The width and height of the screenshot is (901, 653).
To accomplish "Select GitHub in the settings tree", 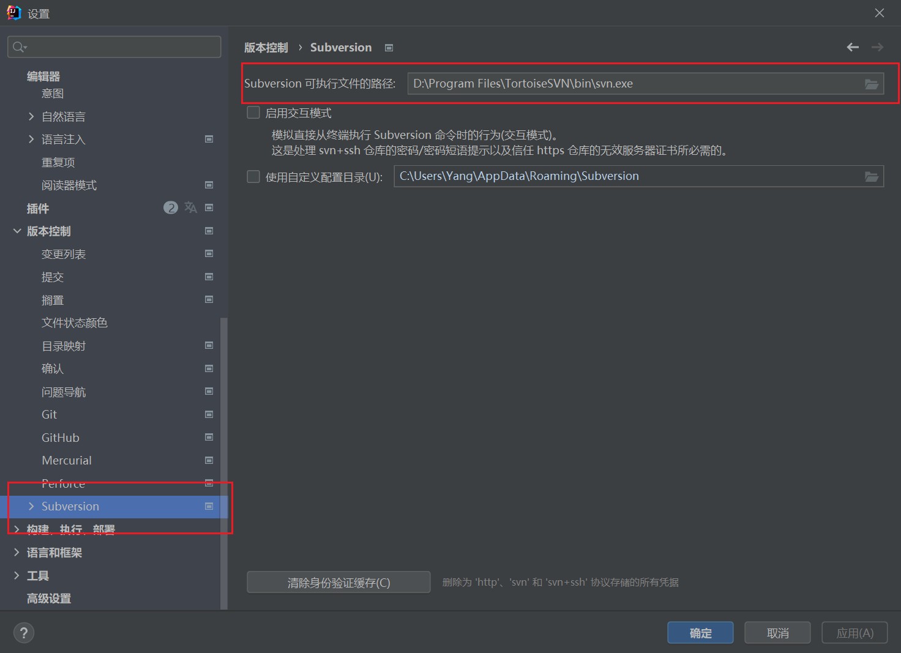I will coord(61,438).
